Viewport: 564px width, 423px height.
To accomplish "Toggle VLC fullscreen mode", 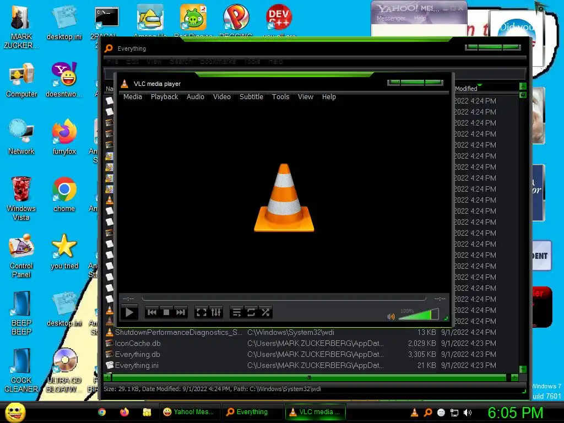I will coord(202,312).
